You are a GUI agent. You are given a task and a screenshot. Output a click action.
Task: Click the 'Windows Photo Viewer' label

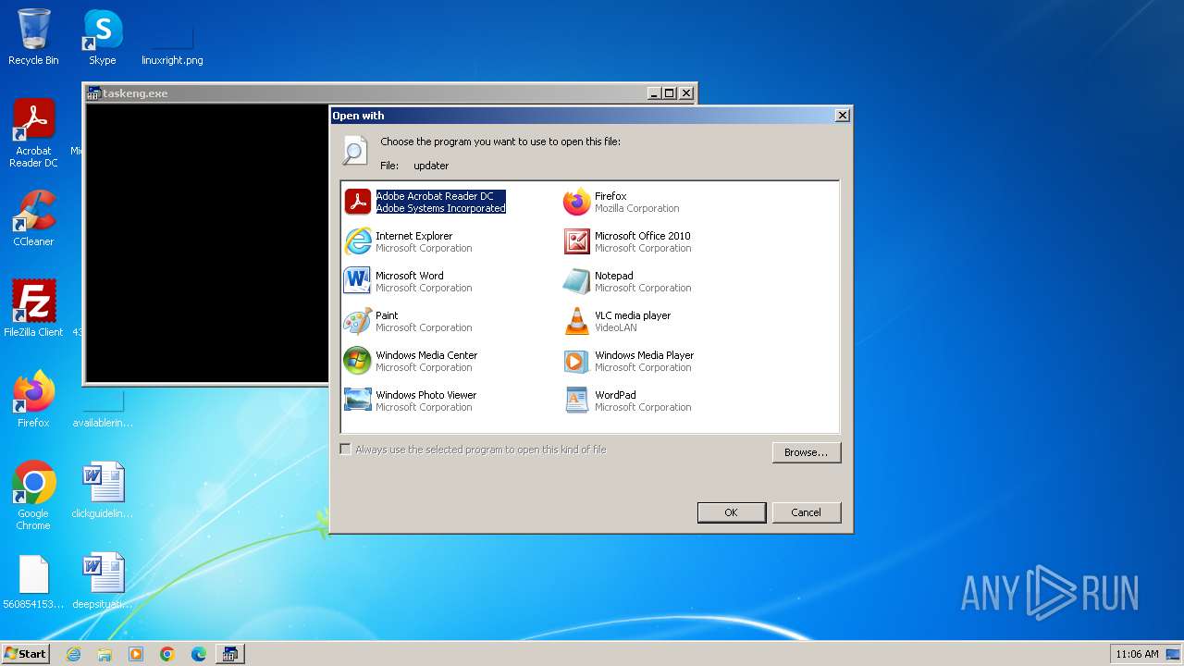426,395
